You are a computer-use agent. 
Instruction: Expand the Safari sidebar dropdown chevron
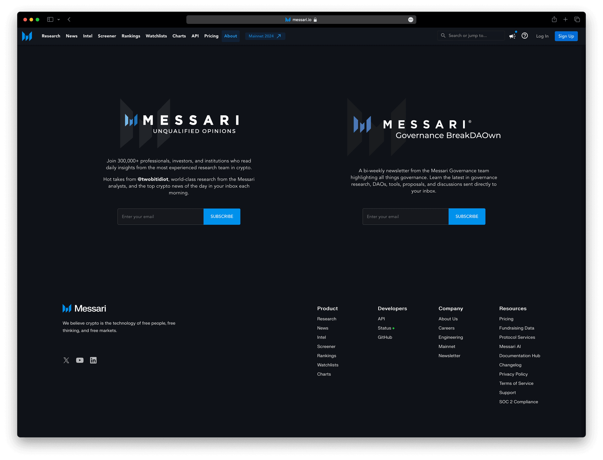[59, 19]
